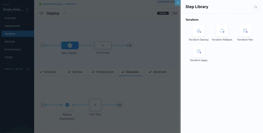Screen dimensions: 263x133
Task: Select the Rollout Deployment step icon
Action: pos(67,105)
